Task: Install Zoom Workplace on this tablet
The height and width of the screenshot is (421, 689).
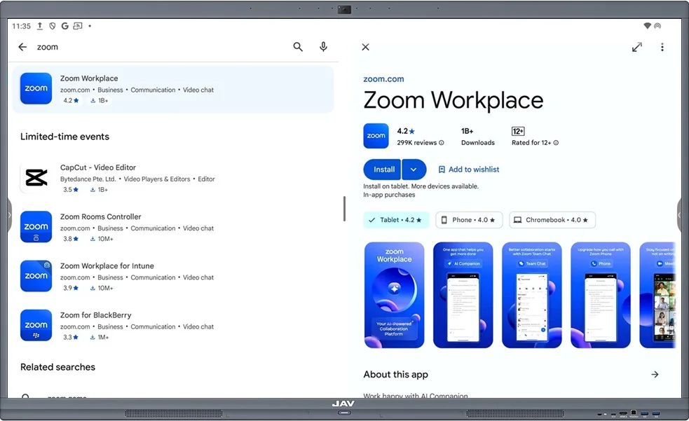Action: (x=382, y=169)
